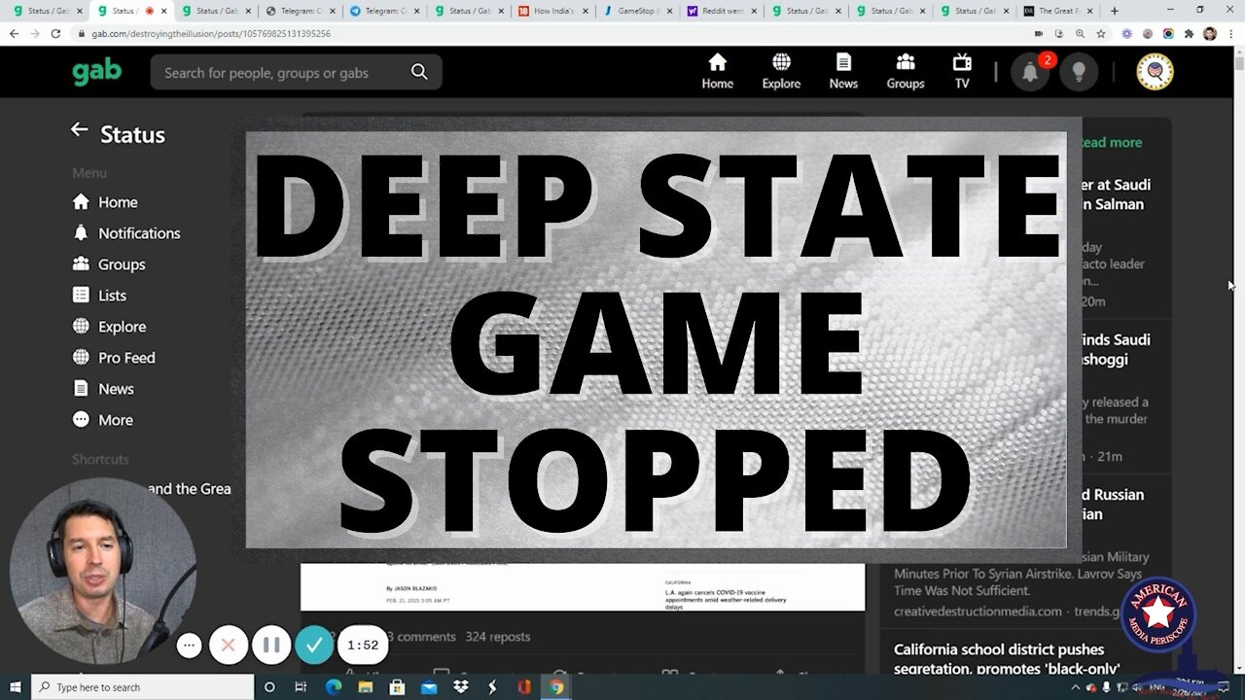The height and width of the screenshot is (700, 1245).
Task: Open notifications bell with red badge
Action: tap(1030, 72)
